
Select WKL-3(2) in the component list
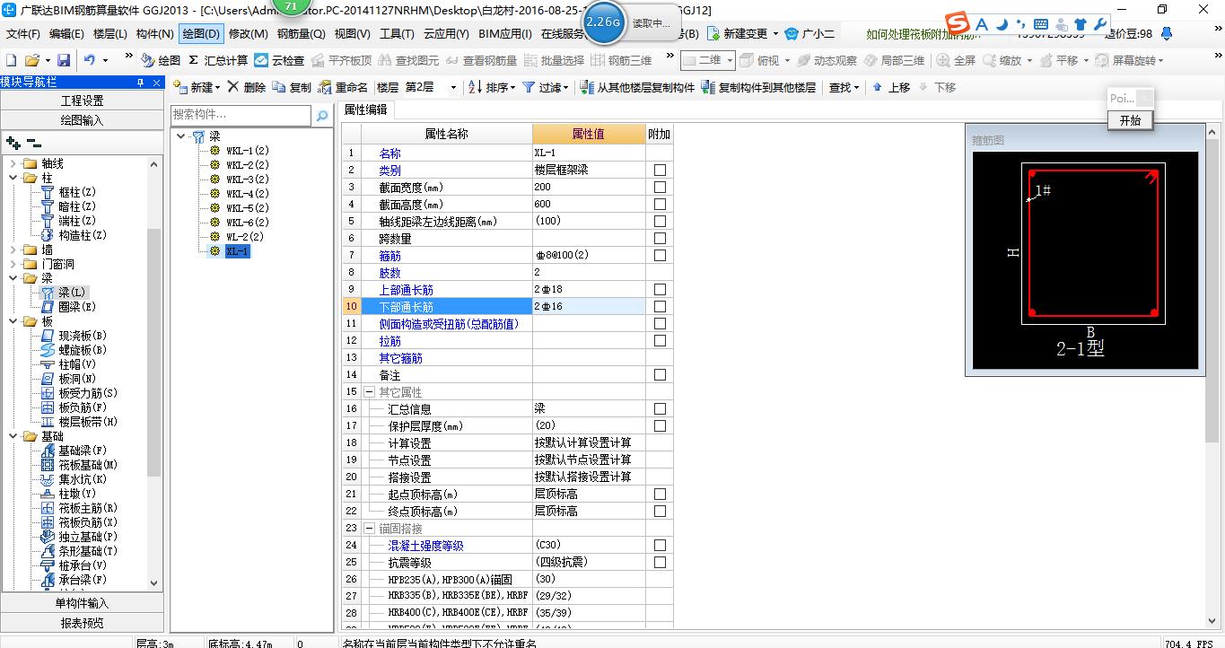[247, 179]
